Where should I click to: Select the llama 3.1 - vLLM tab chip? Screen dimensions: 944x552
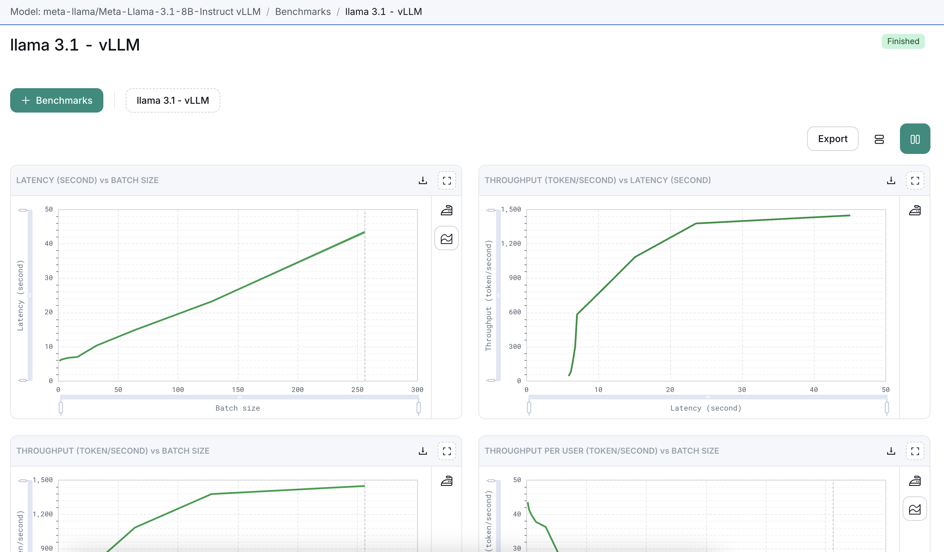[173, 100]
